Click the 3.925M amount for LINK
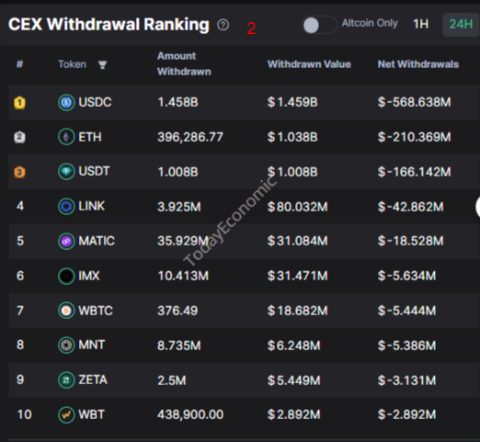Image resolution: width=480 pixels, height=442 pixels. tap(179, 207)
